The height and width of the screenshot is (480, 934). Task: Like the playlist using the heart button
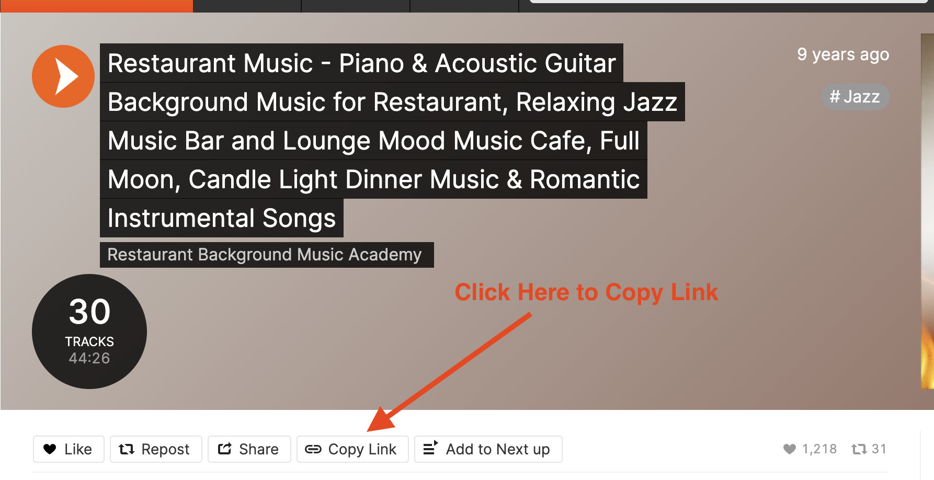pyautogui.click(x=69, y=449)
